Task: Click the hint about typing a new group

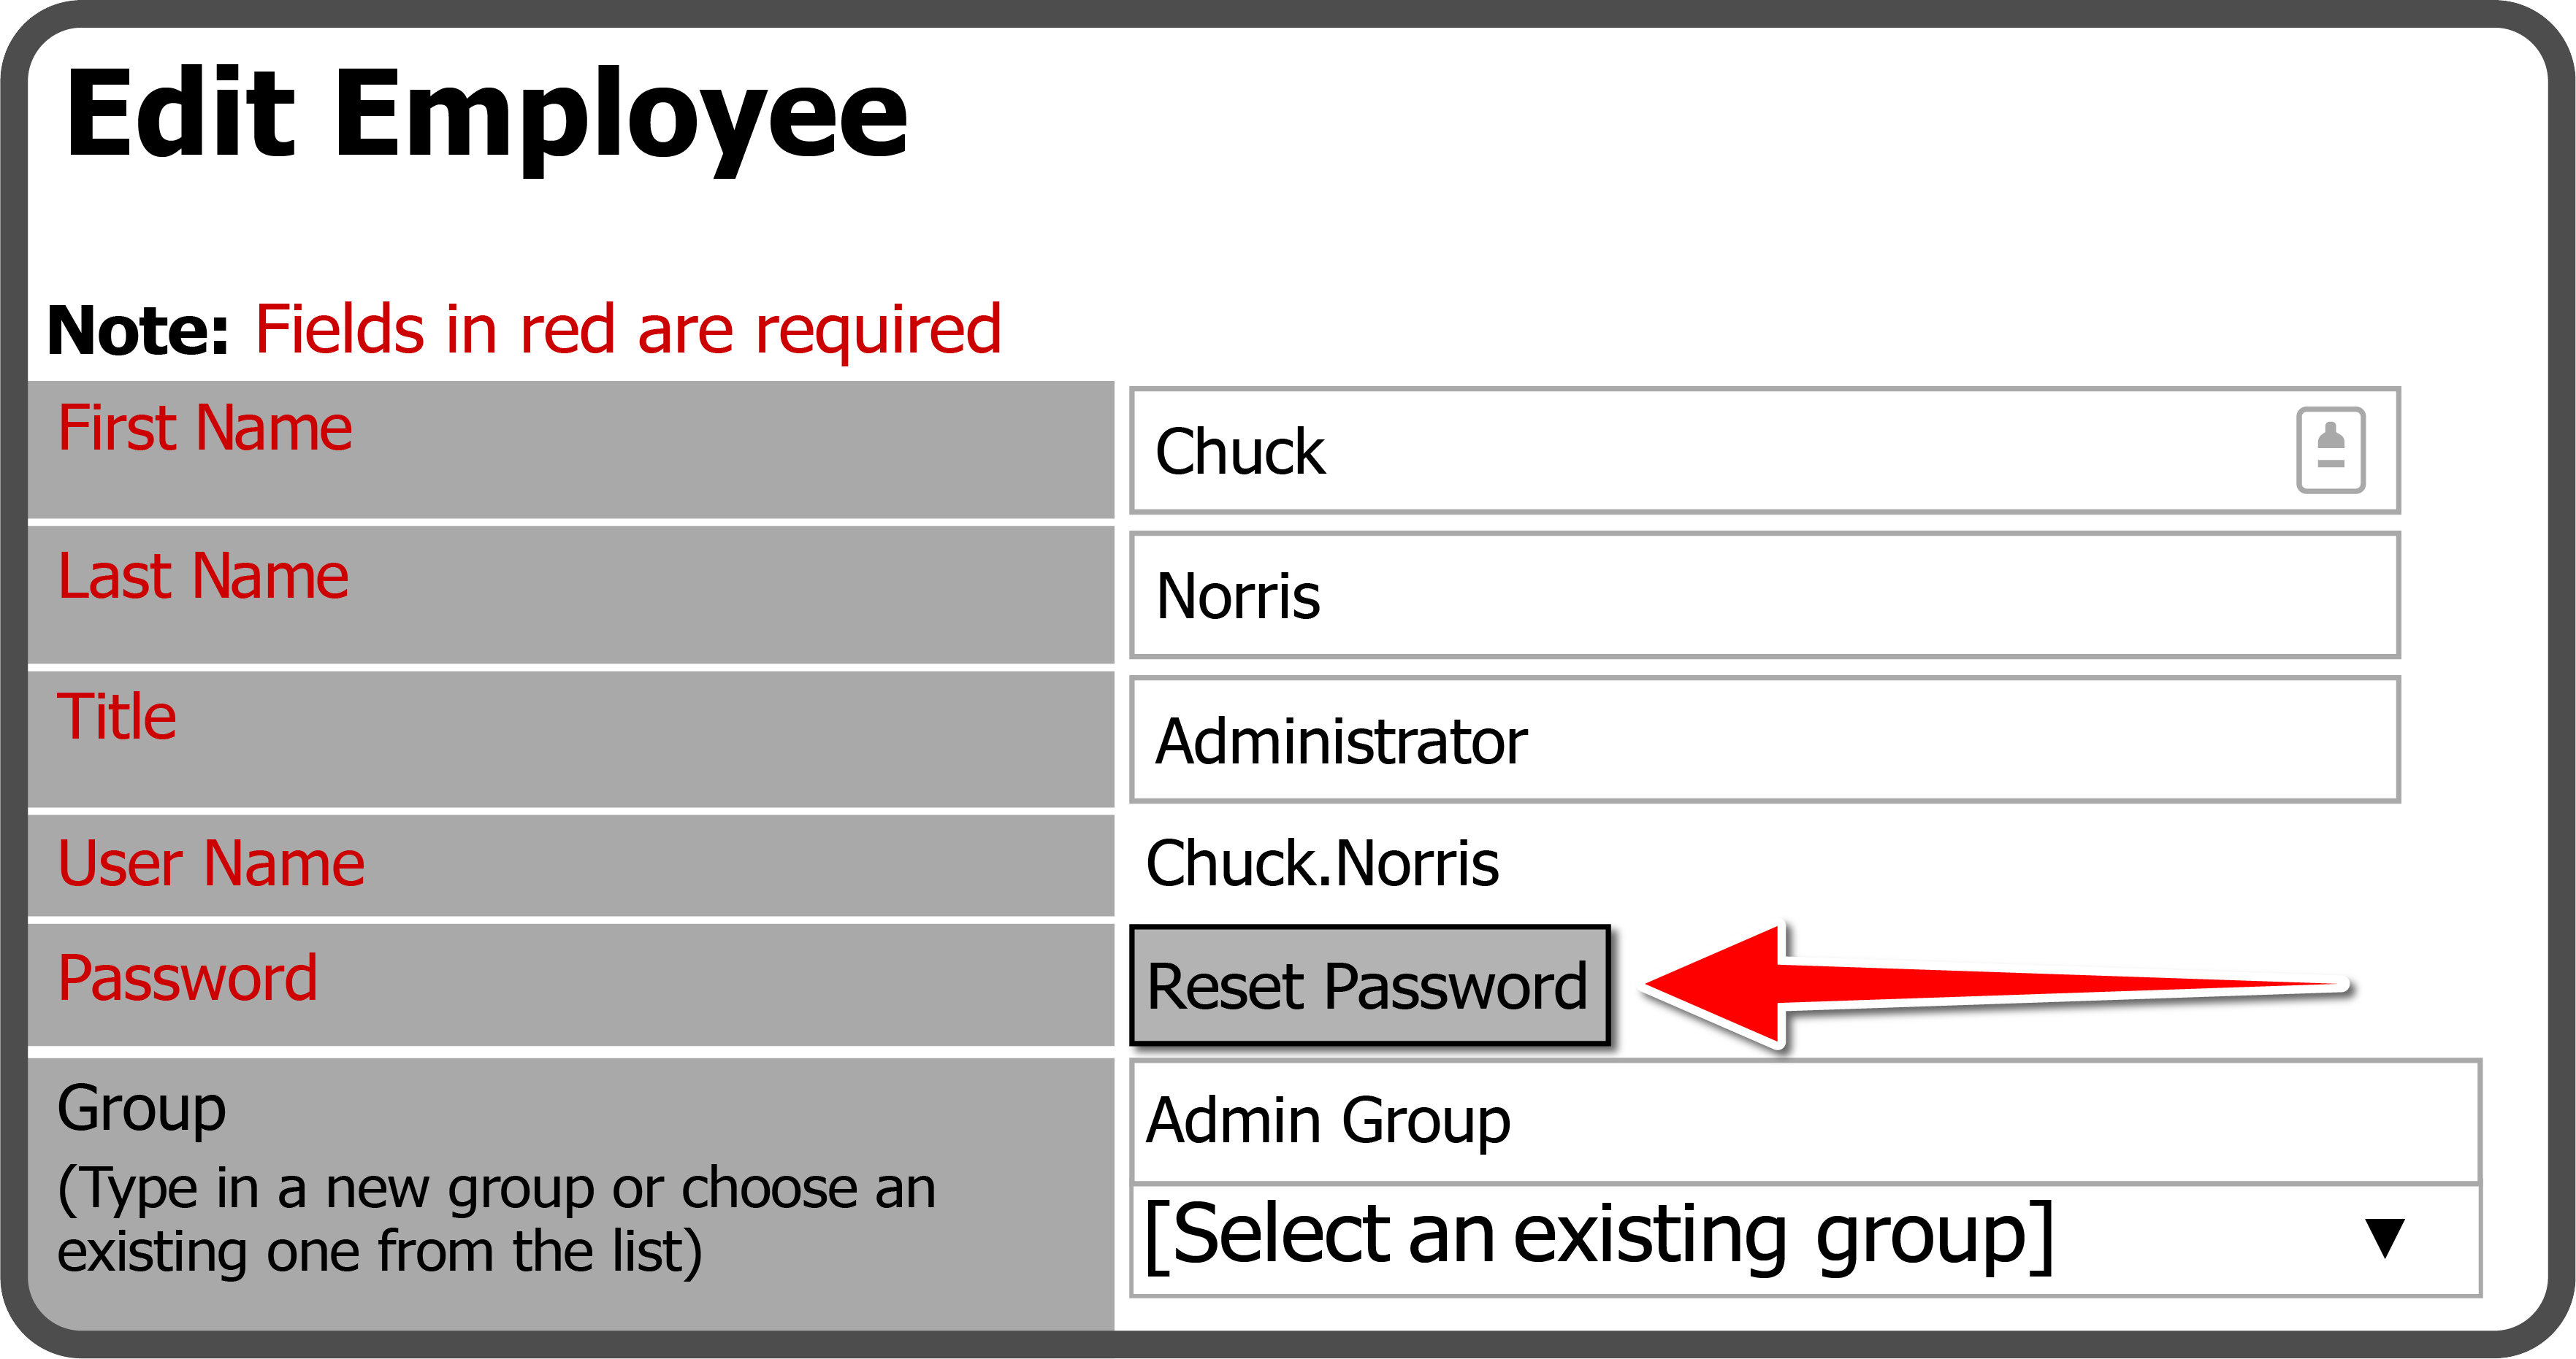Action: (x=496, y=1219)
